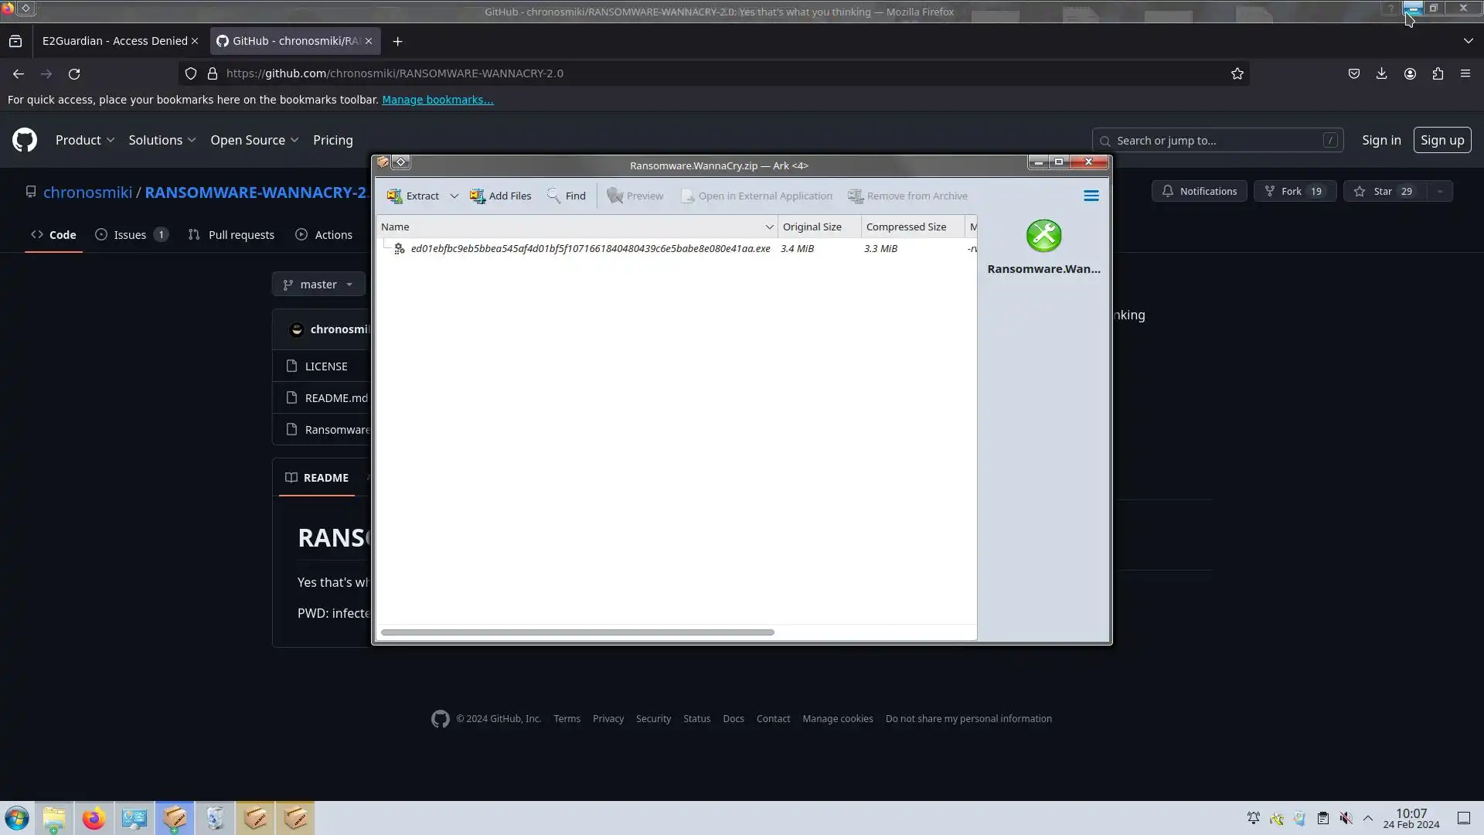Expand the Product navigation menu
Screen dimensions: 1484x835
[85, 140]
